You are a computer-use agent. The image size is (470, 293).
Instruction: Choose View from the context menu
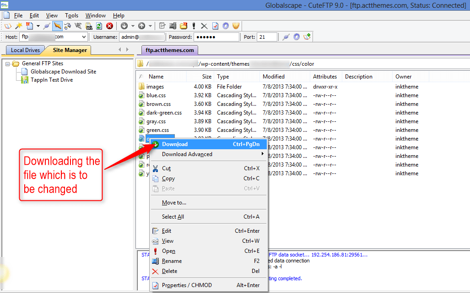[209, 241]
